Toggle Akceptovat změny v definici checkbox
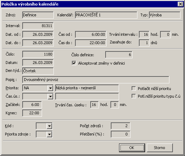Image resolution: width=185 pixels, height=156 pixels. point(74,63)
